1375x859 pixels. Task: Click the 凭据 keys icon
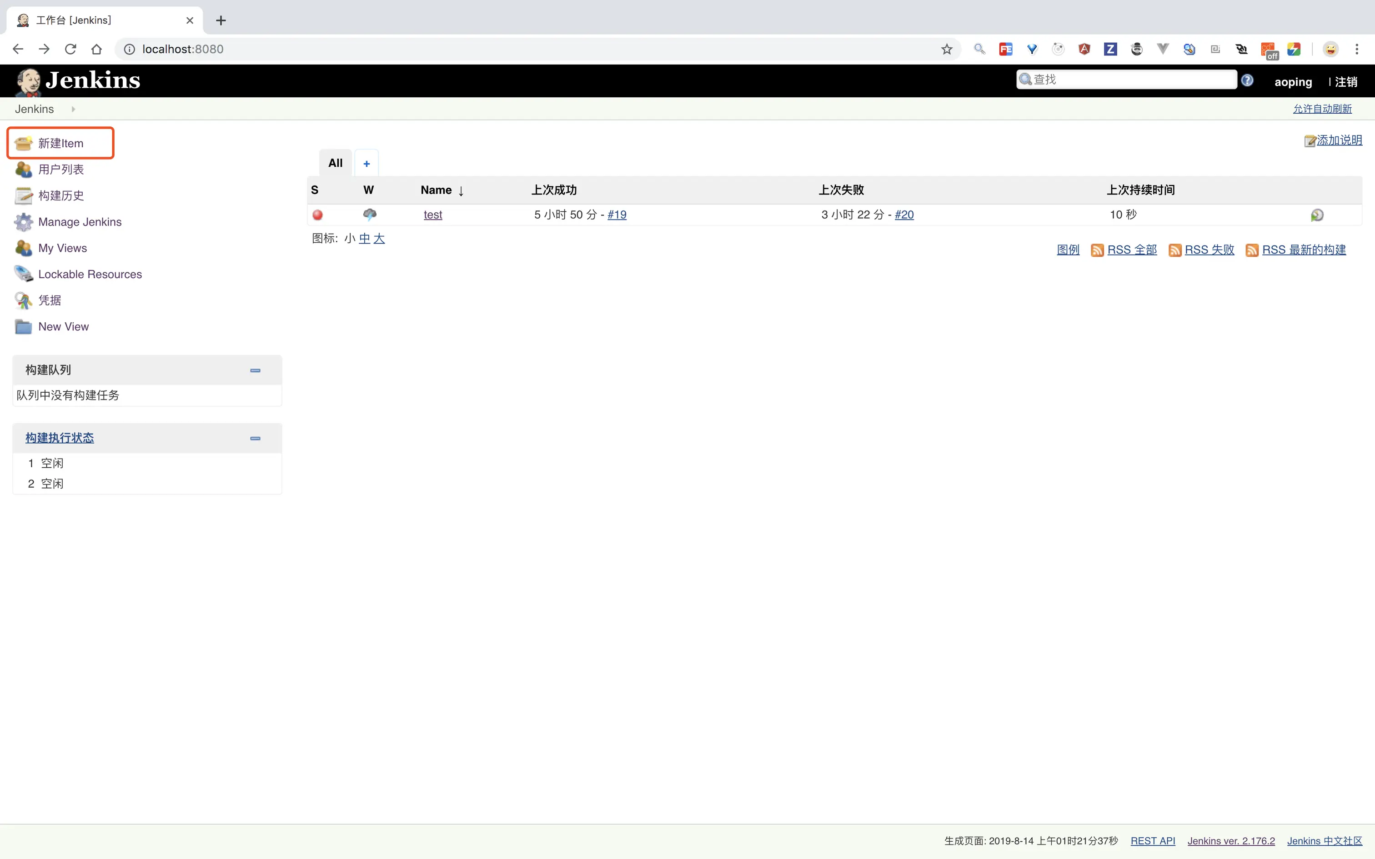[23, 300]
